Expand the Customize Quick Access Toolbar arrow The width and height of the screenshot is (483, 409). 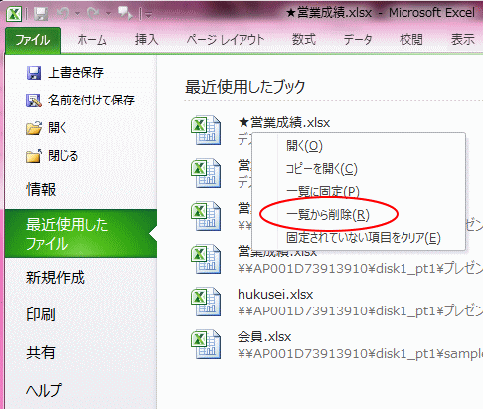click(x=149, y=15)
